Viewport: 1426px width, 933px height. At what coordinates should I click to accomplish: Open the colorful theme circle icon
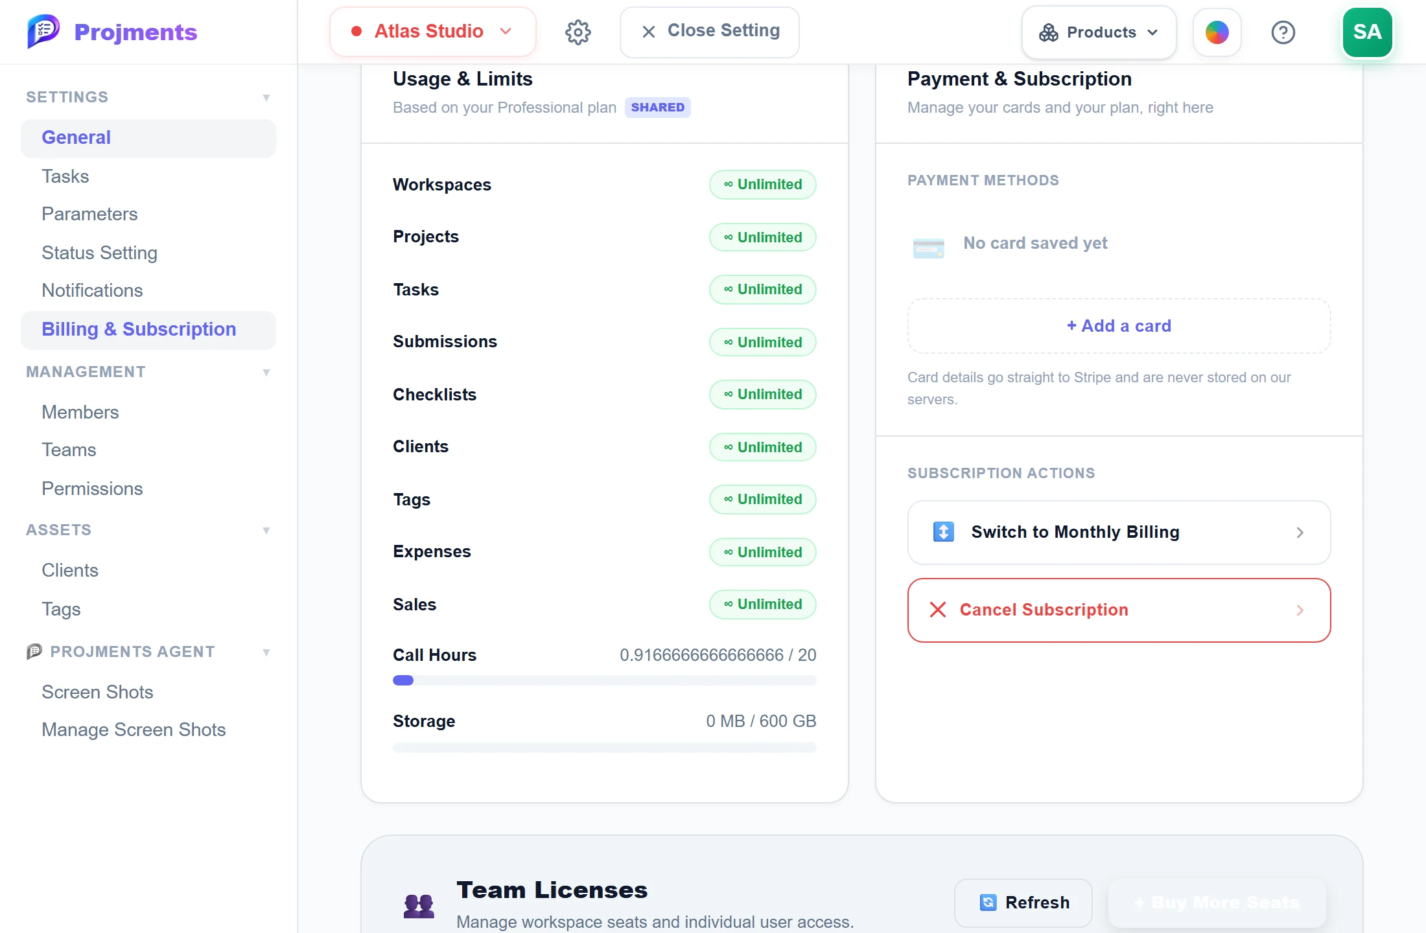[1217, 32]
